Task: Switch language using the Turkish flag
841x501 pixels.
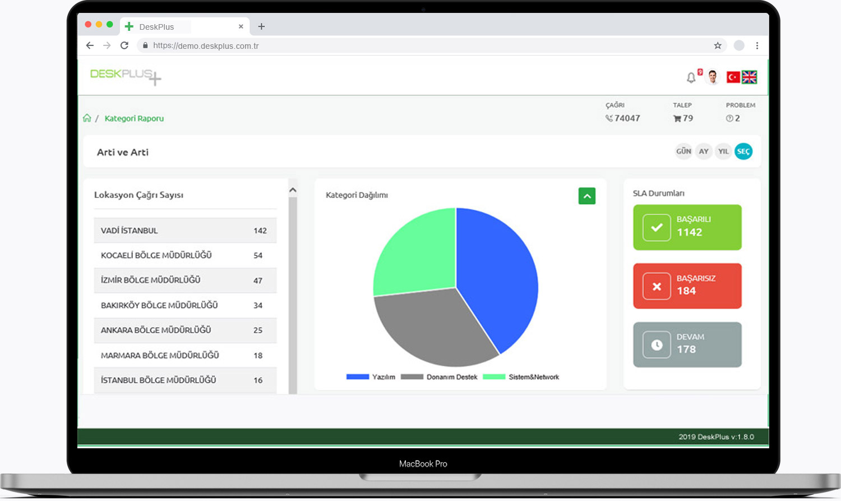Action: (x=733, y=77)
